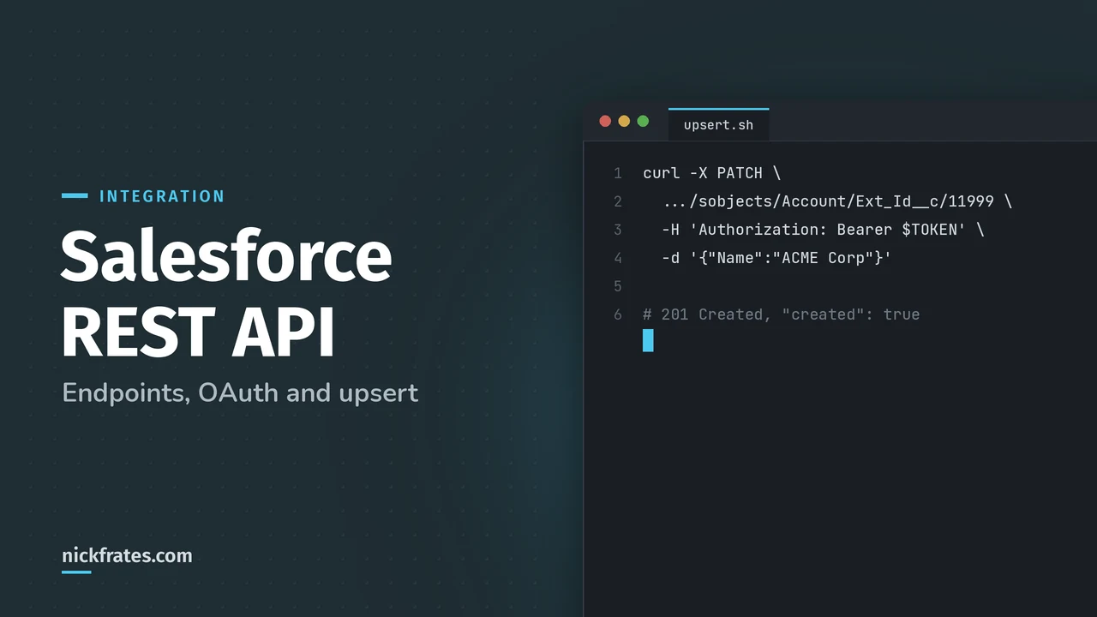Click line number 1 in the gutter
This screenshot has height=617, width=1097.
pos(617,173)
